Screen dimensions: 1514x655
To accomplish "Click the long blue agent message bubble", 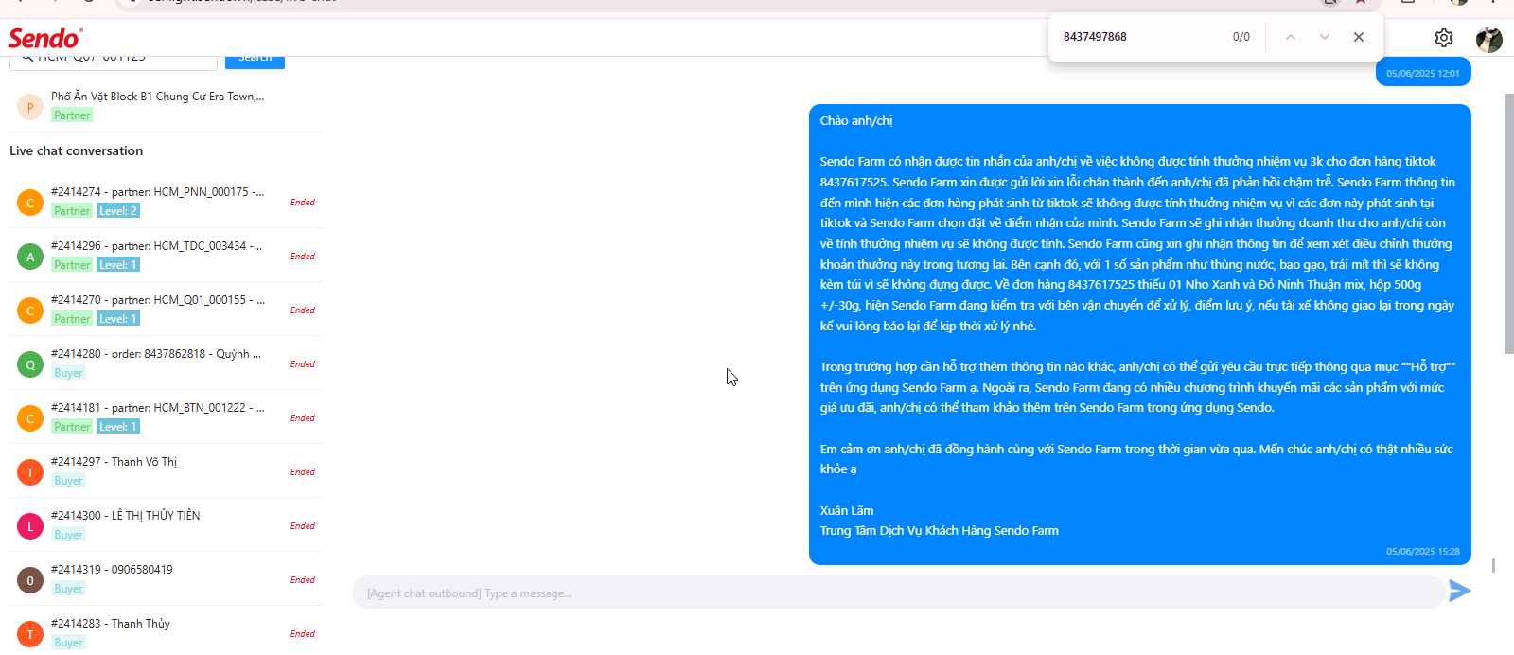I will (1139, 334).
